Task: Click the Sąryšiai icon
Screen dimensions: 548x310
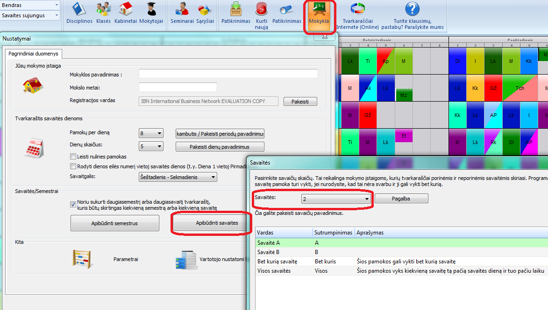Action: (x=205, y=10)
